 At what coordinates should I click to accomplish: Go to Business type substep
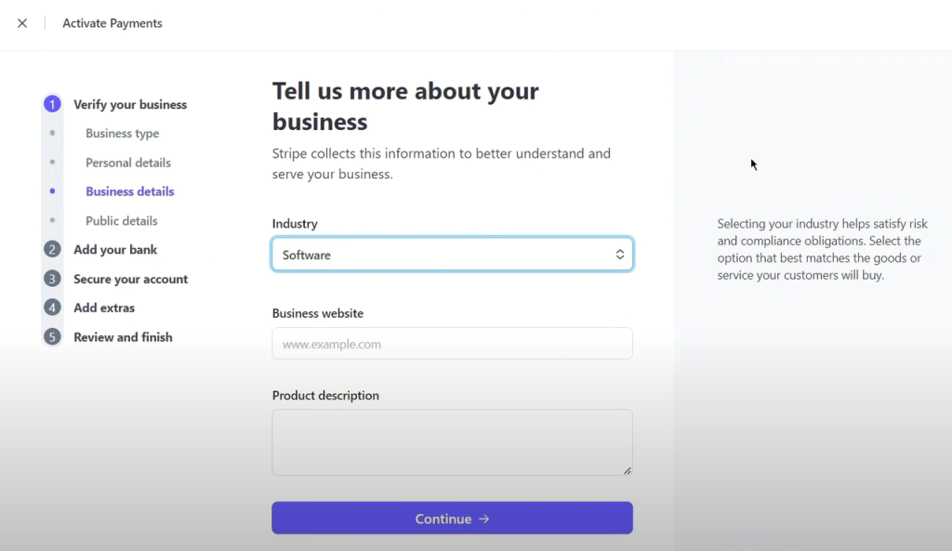[122, 134]
